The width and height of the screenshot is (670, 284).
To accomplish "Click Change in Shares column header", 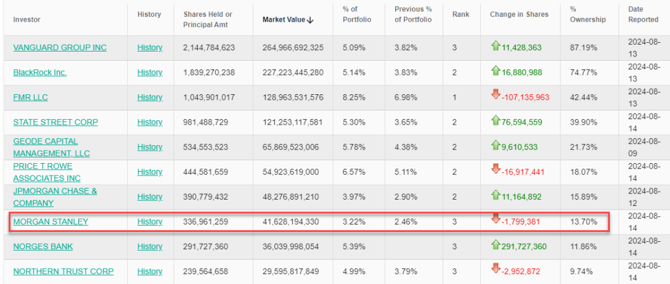I will (x=519, y=14).
